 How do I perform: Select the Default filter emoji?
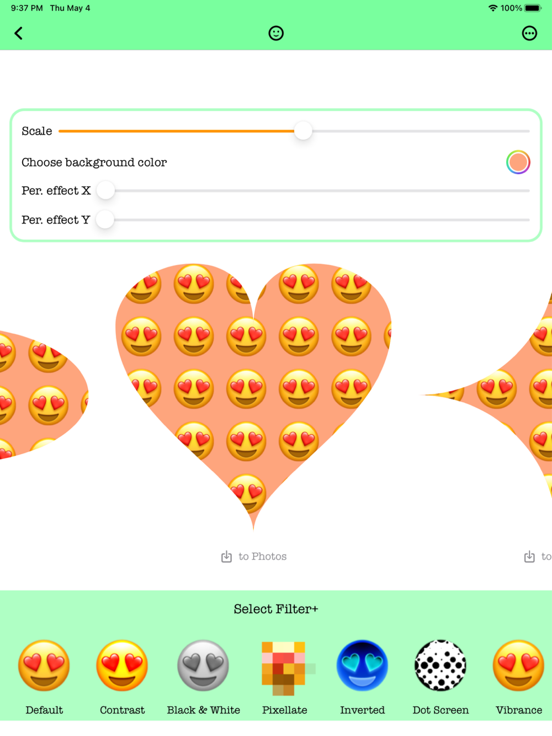tap(44, 666)
